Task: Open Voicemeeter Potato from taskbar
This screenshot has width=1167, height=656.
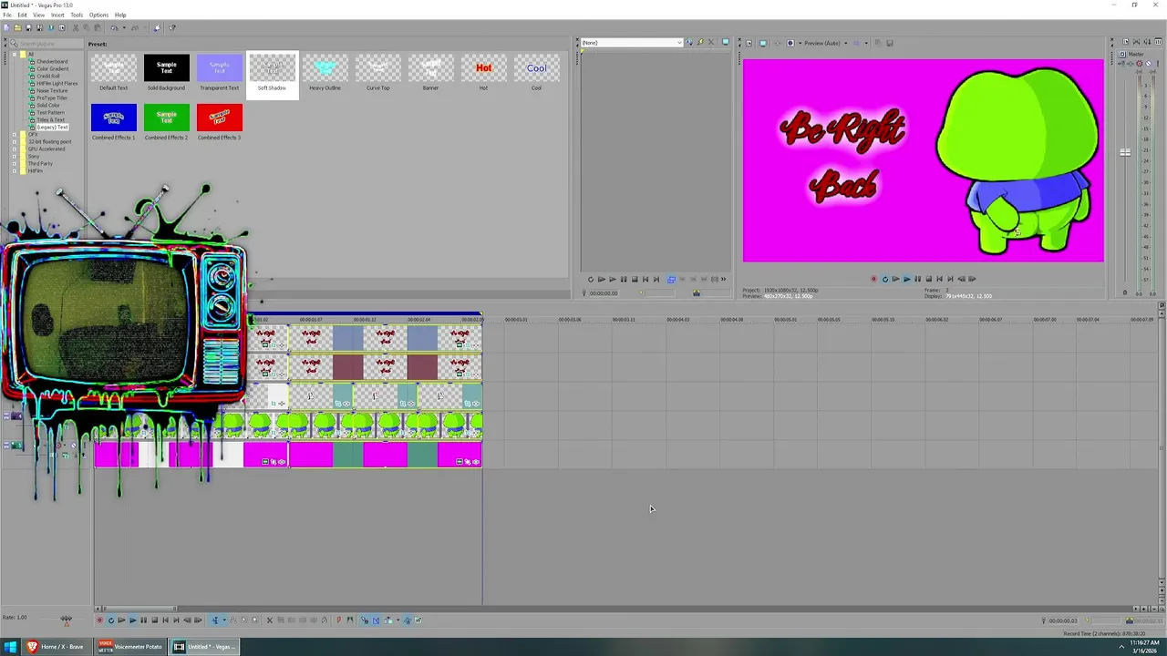Action: (x=130, y=647)
